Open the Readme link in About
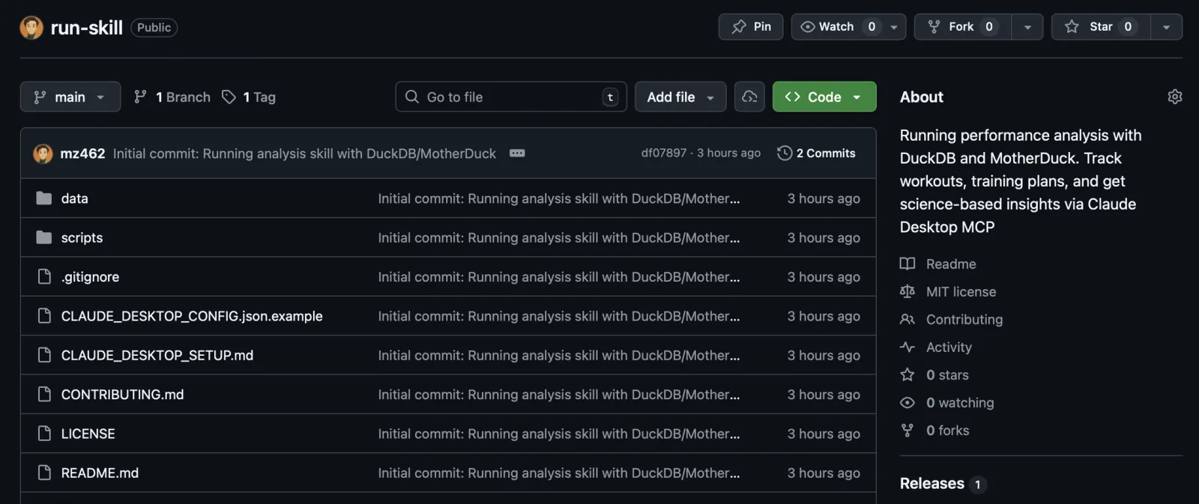 (951, 264)
